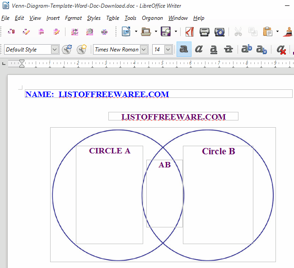
Task: Open the Format menu
Action: [x=73, y=18]
